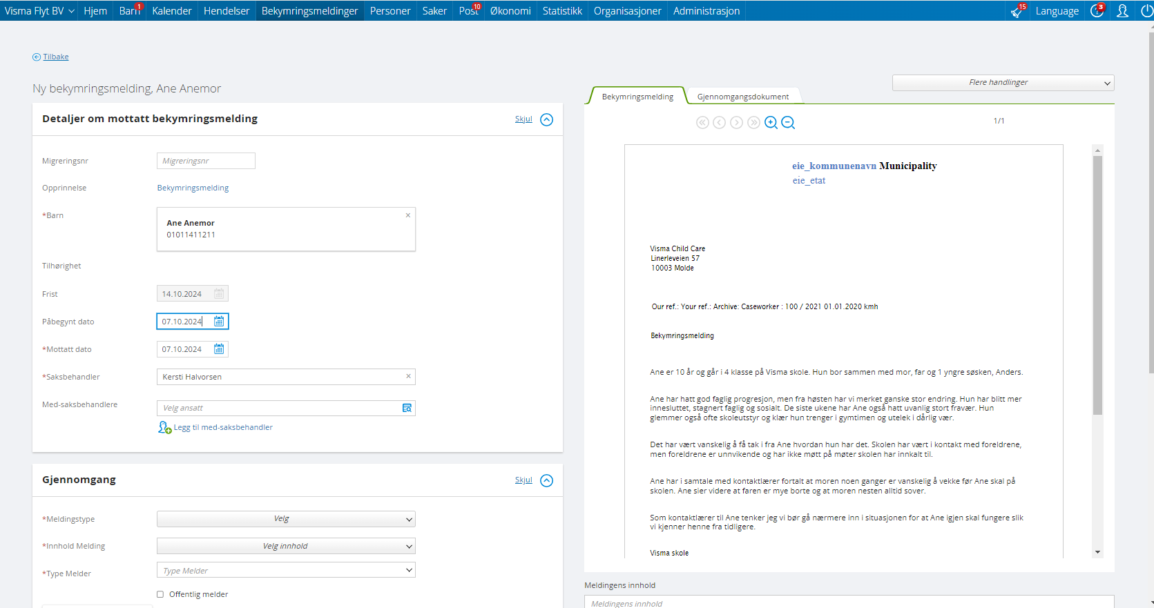The height and width of the screenshot is (608, 1154).
Task: Click the document viewer scroll up arrow
Action: [x=1097, y=150]
